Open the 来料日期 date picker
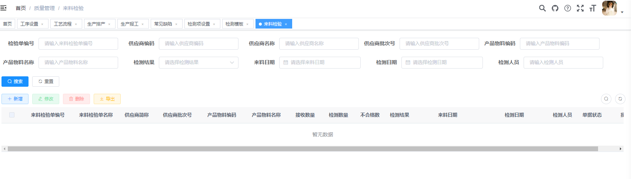Screen dimensions: 631x179 [x=320, y=63]
